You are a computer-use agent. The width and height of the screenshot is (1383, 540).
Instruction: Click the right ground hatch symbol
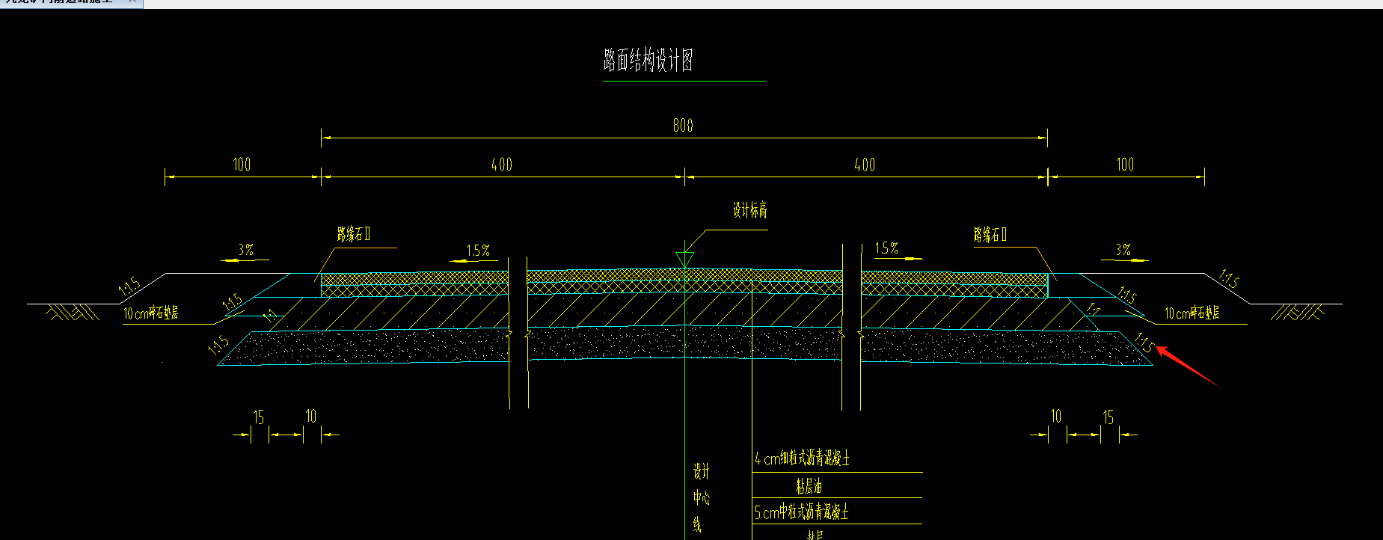point(1296,312)
